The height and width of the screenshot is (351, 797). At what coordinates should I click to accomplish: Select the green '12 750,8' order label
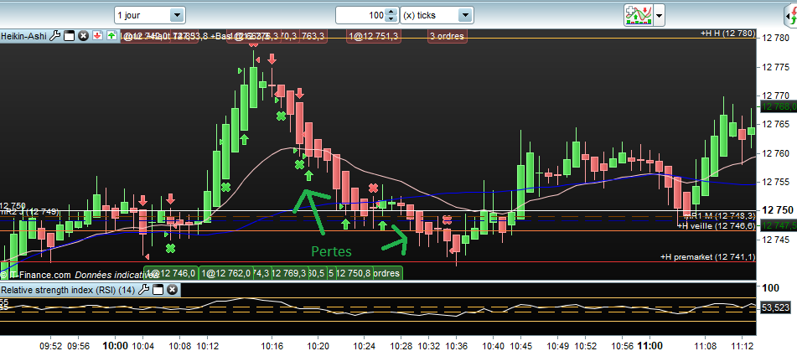(354, 273)
